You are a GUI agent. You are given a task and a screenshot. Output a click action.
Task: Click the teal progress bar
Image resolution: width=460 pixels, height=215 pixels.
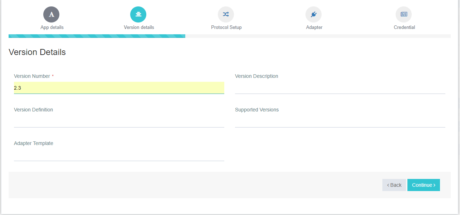click(97, 36)
